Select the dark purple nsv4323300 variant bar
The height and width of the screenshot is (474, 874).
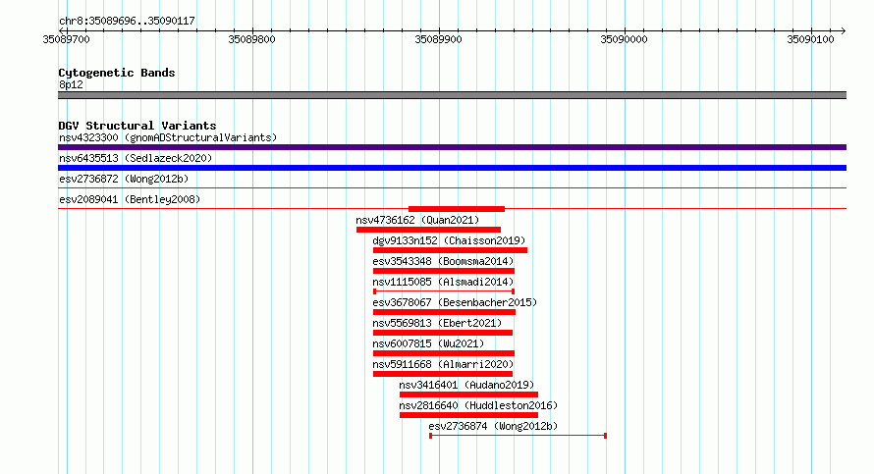(452, 147)
